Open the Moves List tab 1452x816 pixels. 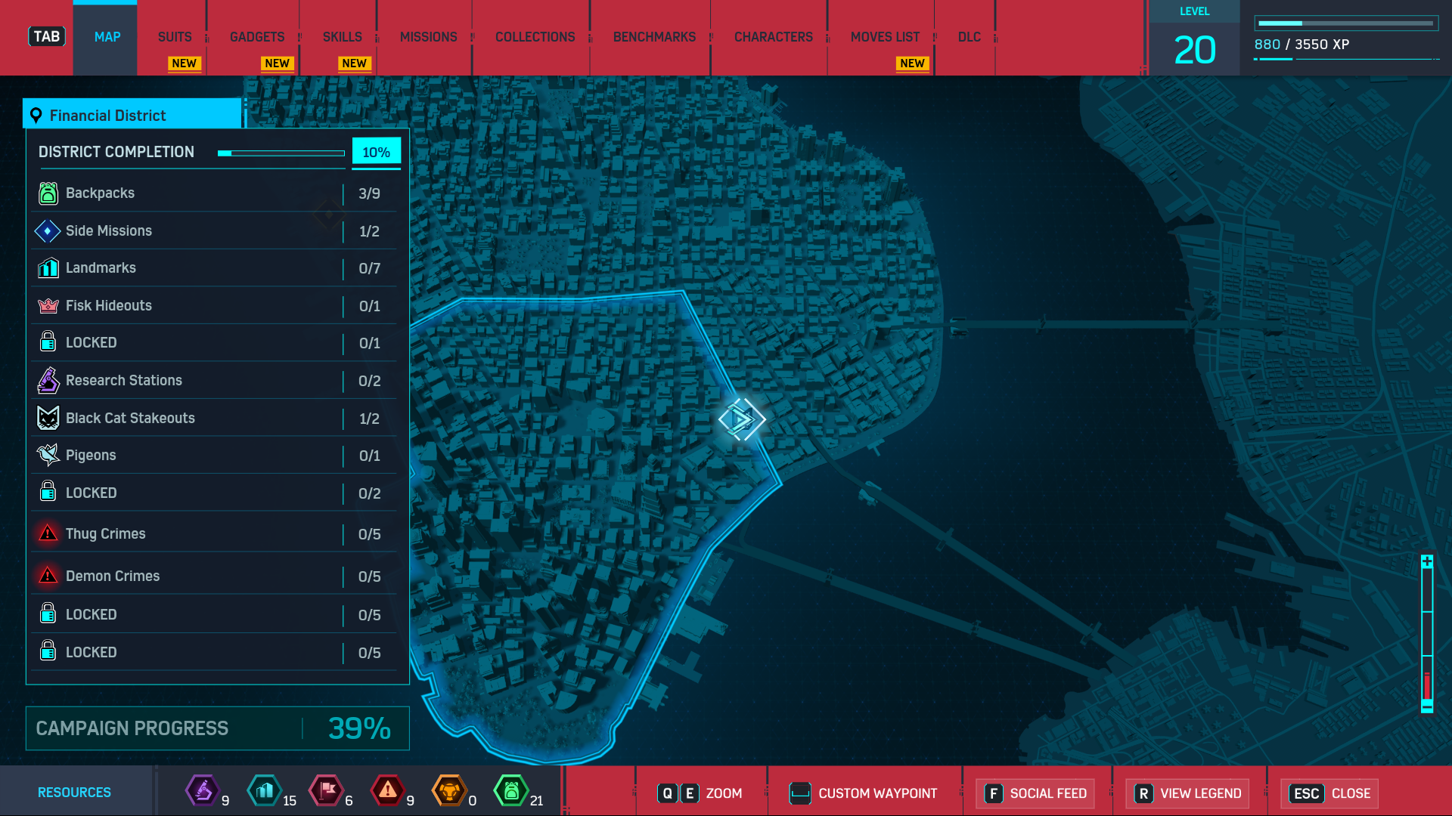884,37
